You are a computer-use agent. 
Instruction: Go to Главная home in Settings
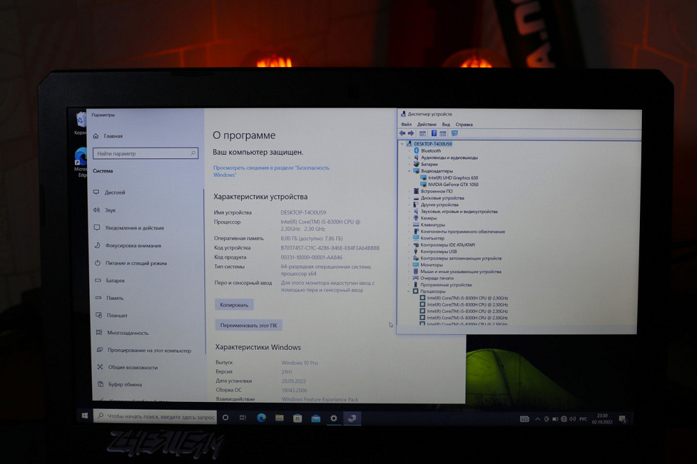pyautogui.click(x=113, y=136)
